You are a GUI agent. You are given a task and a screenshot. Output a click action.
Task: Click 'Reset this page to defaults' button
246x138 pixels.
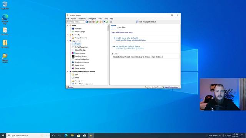[x=146, y=22]
